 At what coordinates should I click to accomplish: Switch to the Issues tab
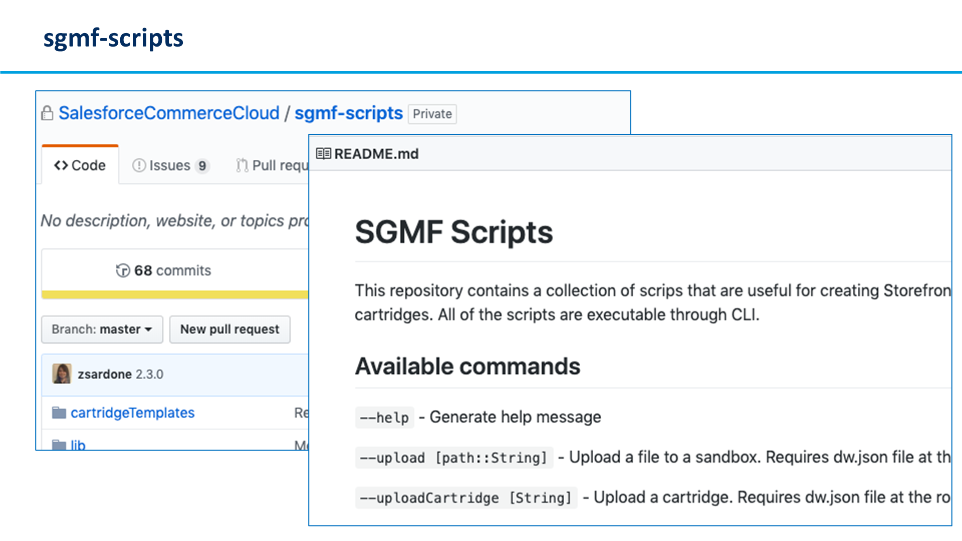(170, 165)
